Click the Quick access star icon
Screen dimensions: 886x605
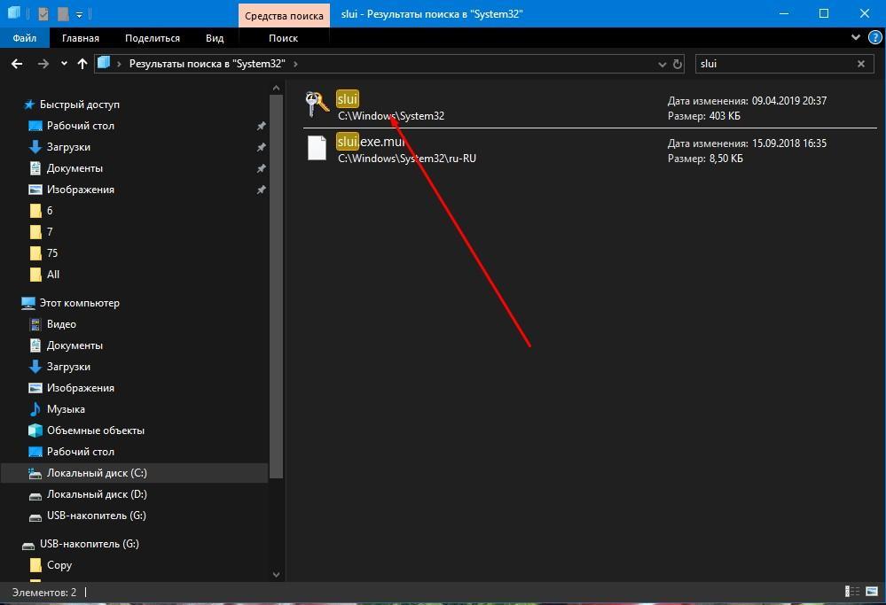click(x=29, y=105)
